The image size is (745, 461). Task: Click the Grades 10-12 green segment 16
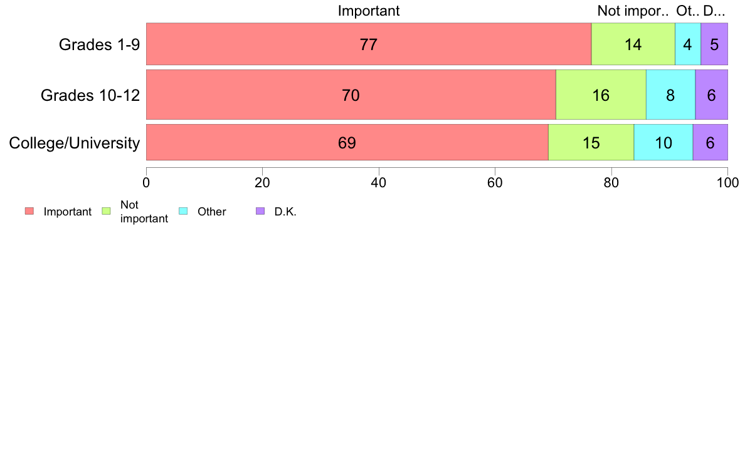coord(601,95)
